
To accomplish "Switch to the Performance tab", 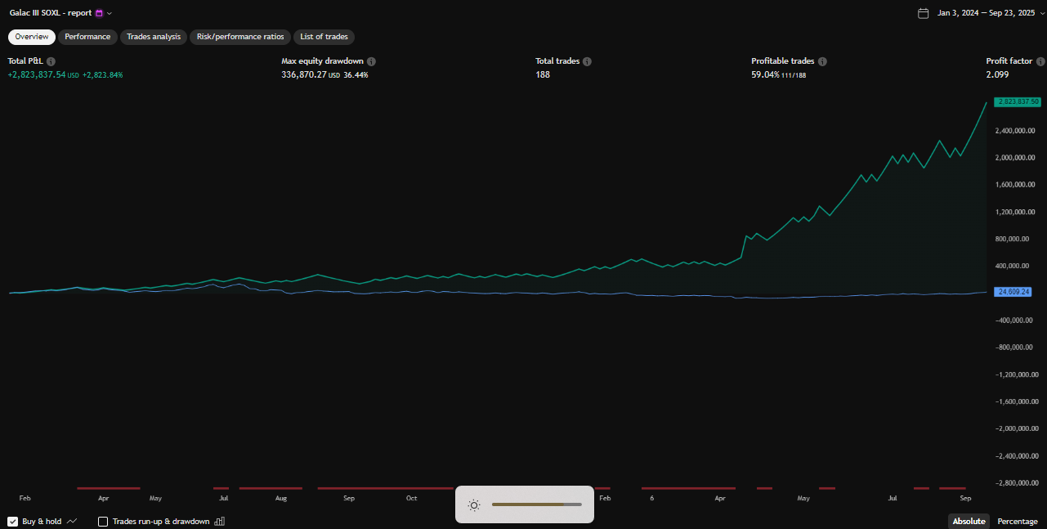I will [87, 37].
